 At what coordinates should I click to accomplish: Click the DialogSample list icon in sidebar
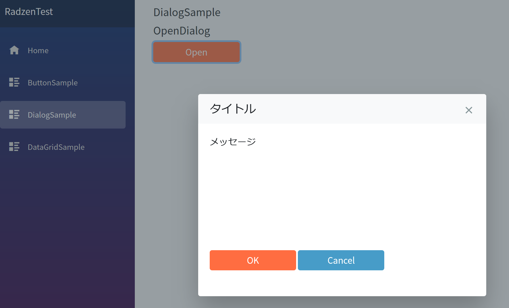click(14, 115)
